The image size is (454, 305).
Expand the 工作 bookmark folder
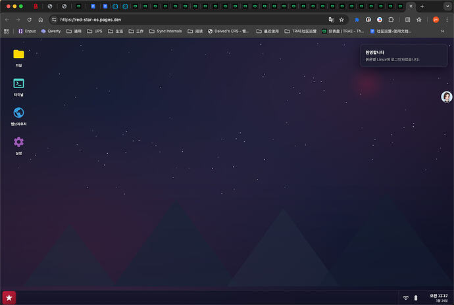(136, 31)
